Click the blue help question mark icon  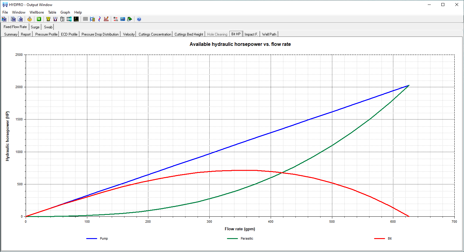[139, 19]
